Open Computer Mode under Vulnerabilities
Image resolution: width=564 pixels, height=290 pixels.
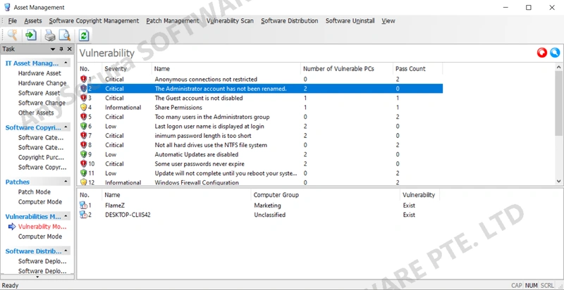click(40, 237)
